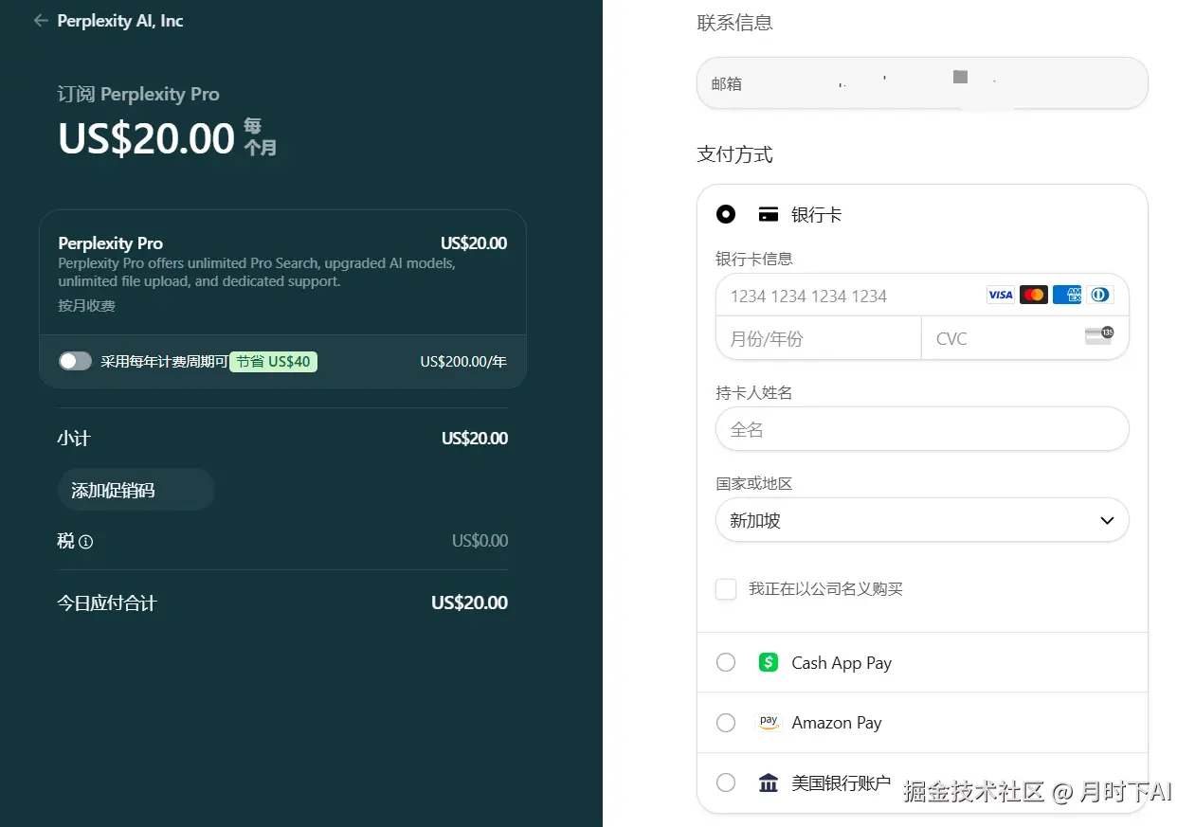Click the Visa card logo

click(x=1000, y=295)
